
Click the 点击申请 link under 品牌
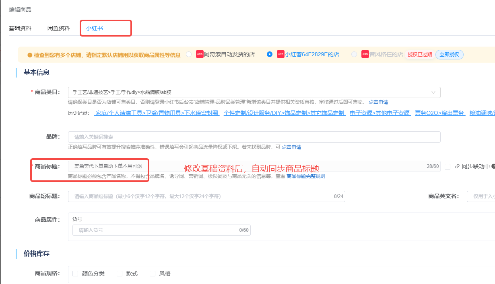(x=291, y=147)
